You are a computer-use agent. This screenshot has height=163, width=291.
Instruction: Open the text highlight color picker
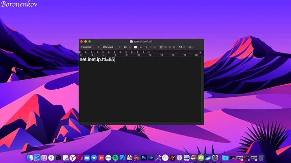(x=141, y=47)
